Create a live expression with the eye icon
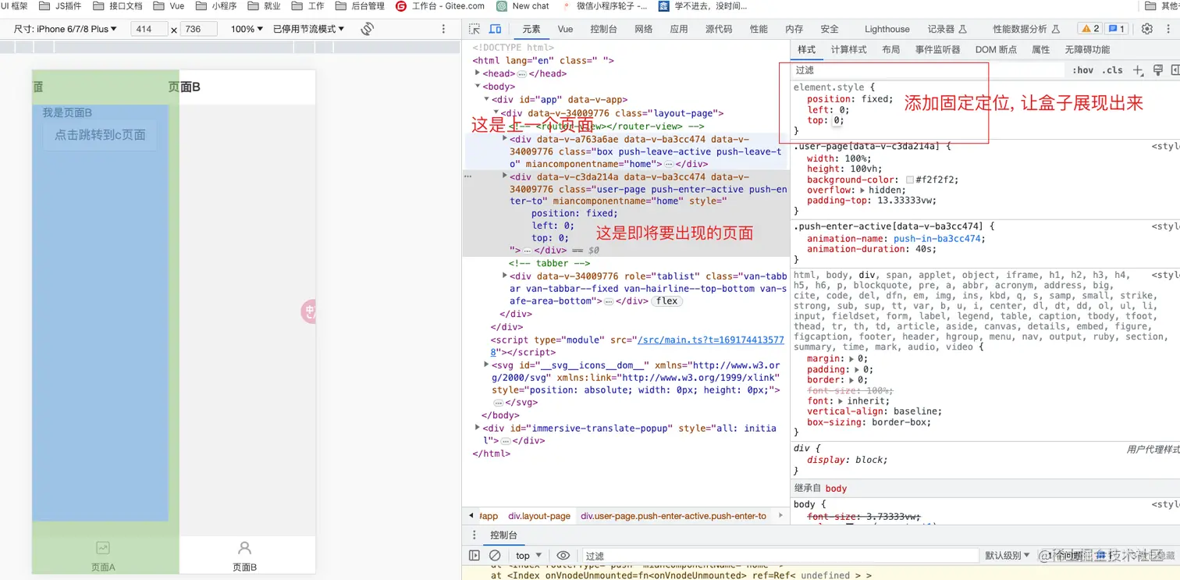This screenshot has width=1180, height=580. click(563, 556)
